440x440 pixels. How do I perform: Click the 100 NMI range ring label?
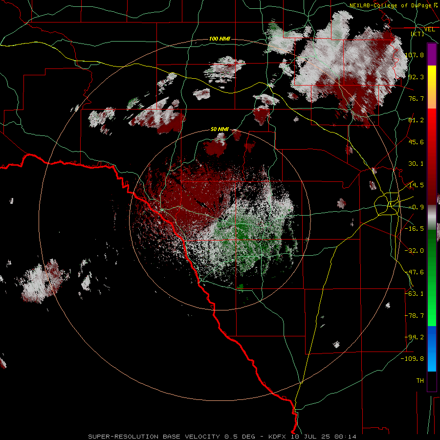click(x=220, y=39)
